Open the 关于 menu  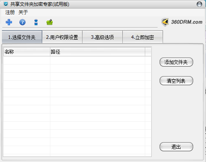(x=23, y=12)
